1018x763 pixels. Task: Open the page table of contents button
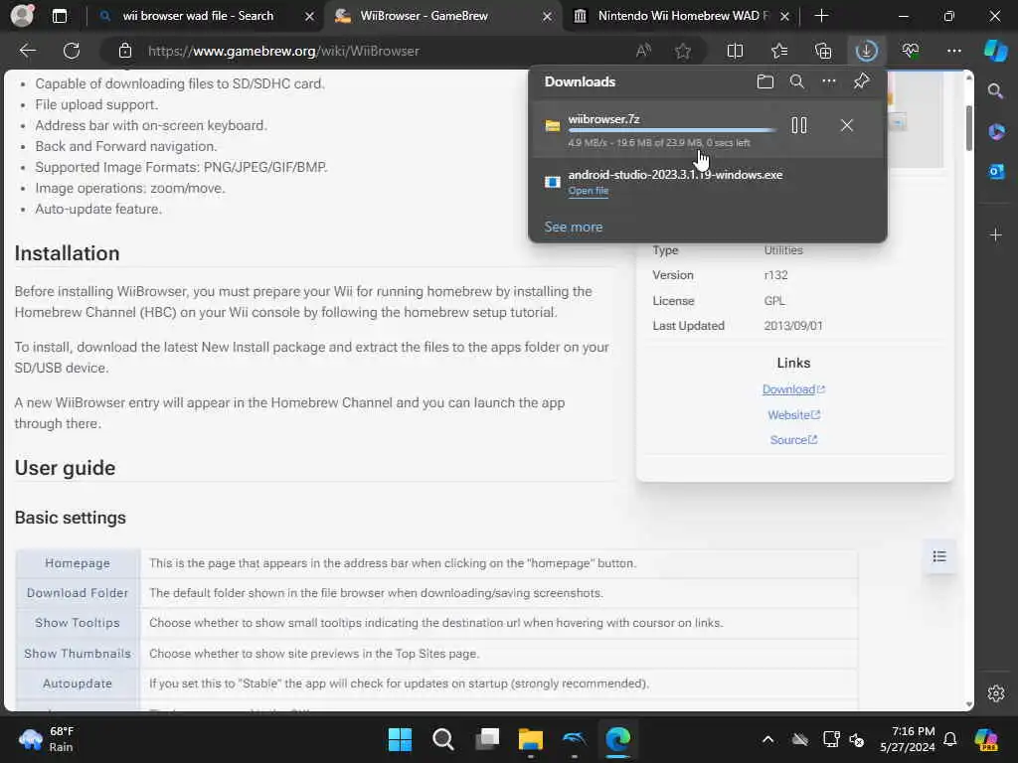[938, 556]
